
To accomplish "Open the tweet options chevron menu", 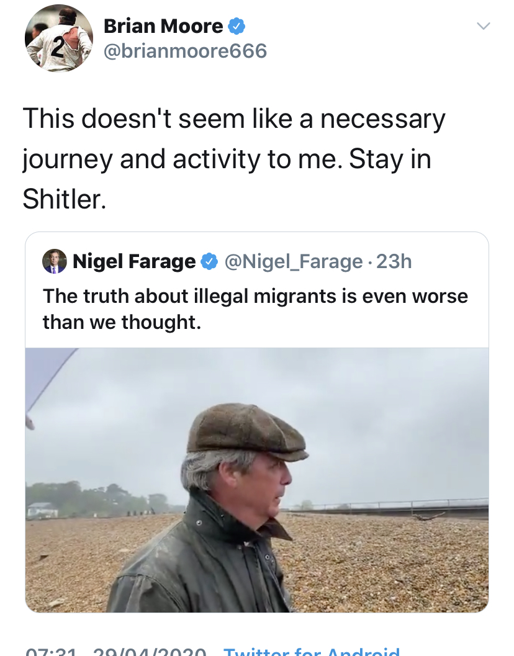I will tap(483, 26).
